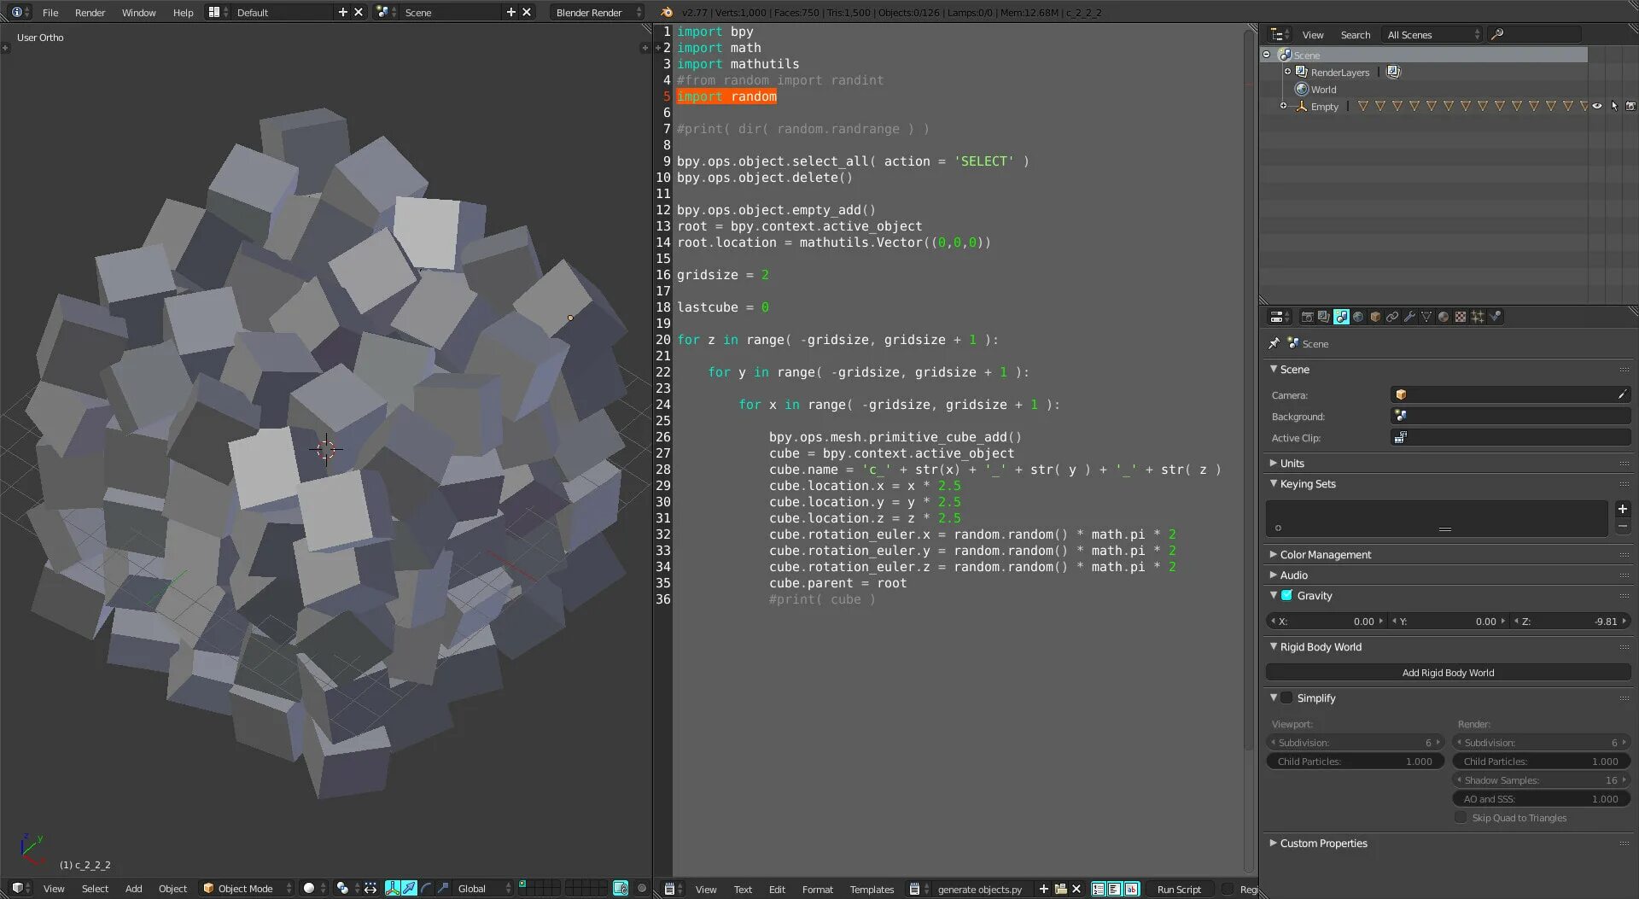Select the World properties tab
Viewport: 1639px width, 899px height.
(1358, 317)
